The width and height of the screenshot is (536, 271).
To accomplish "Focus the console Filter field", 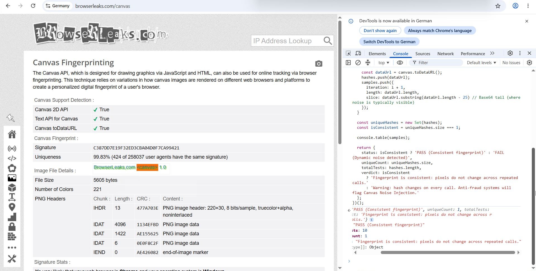I will 435,63.
